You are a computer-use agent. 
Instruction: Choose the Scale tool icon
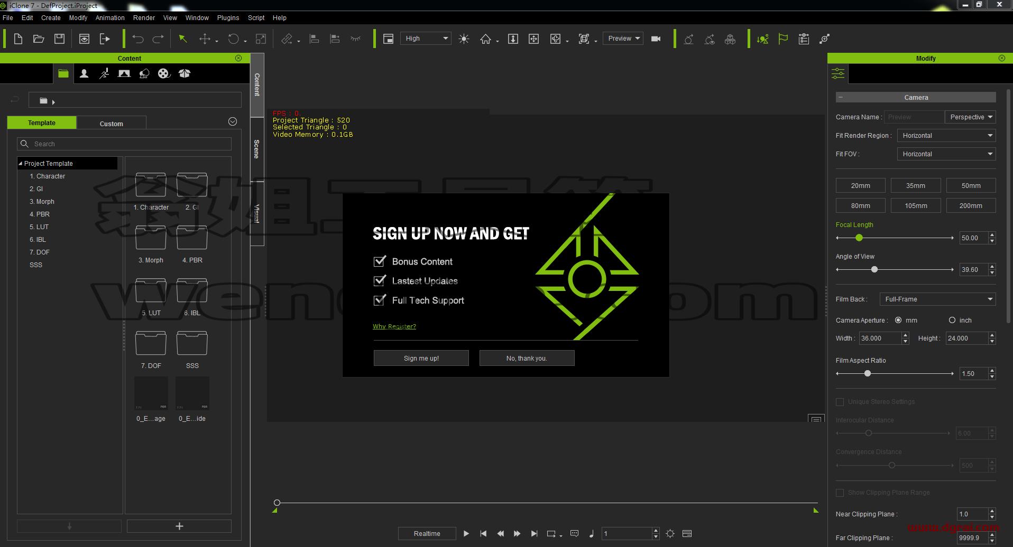pos(261,39)
